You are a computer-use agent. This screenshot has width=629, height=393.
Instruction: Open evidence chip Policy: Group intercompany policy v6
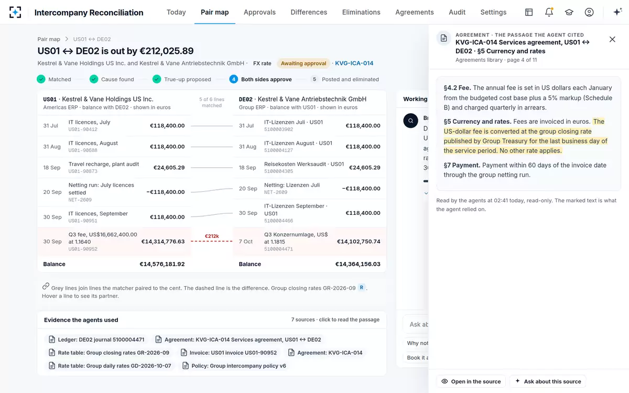pyautogui.click(x=235, y=366)
